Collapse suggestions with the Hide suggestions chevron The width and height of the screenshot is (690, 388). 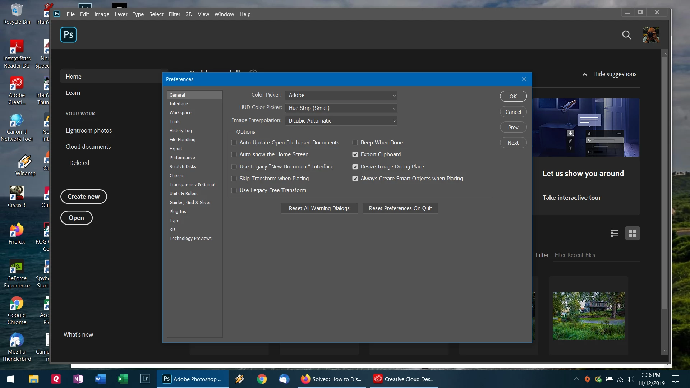tap(585, 74)
